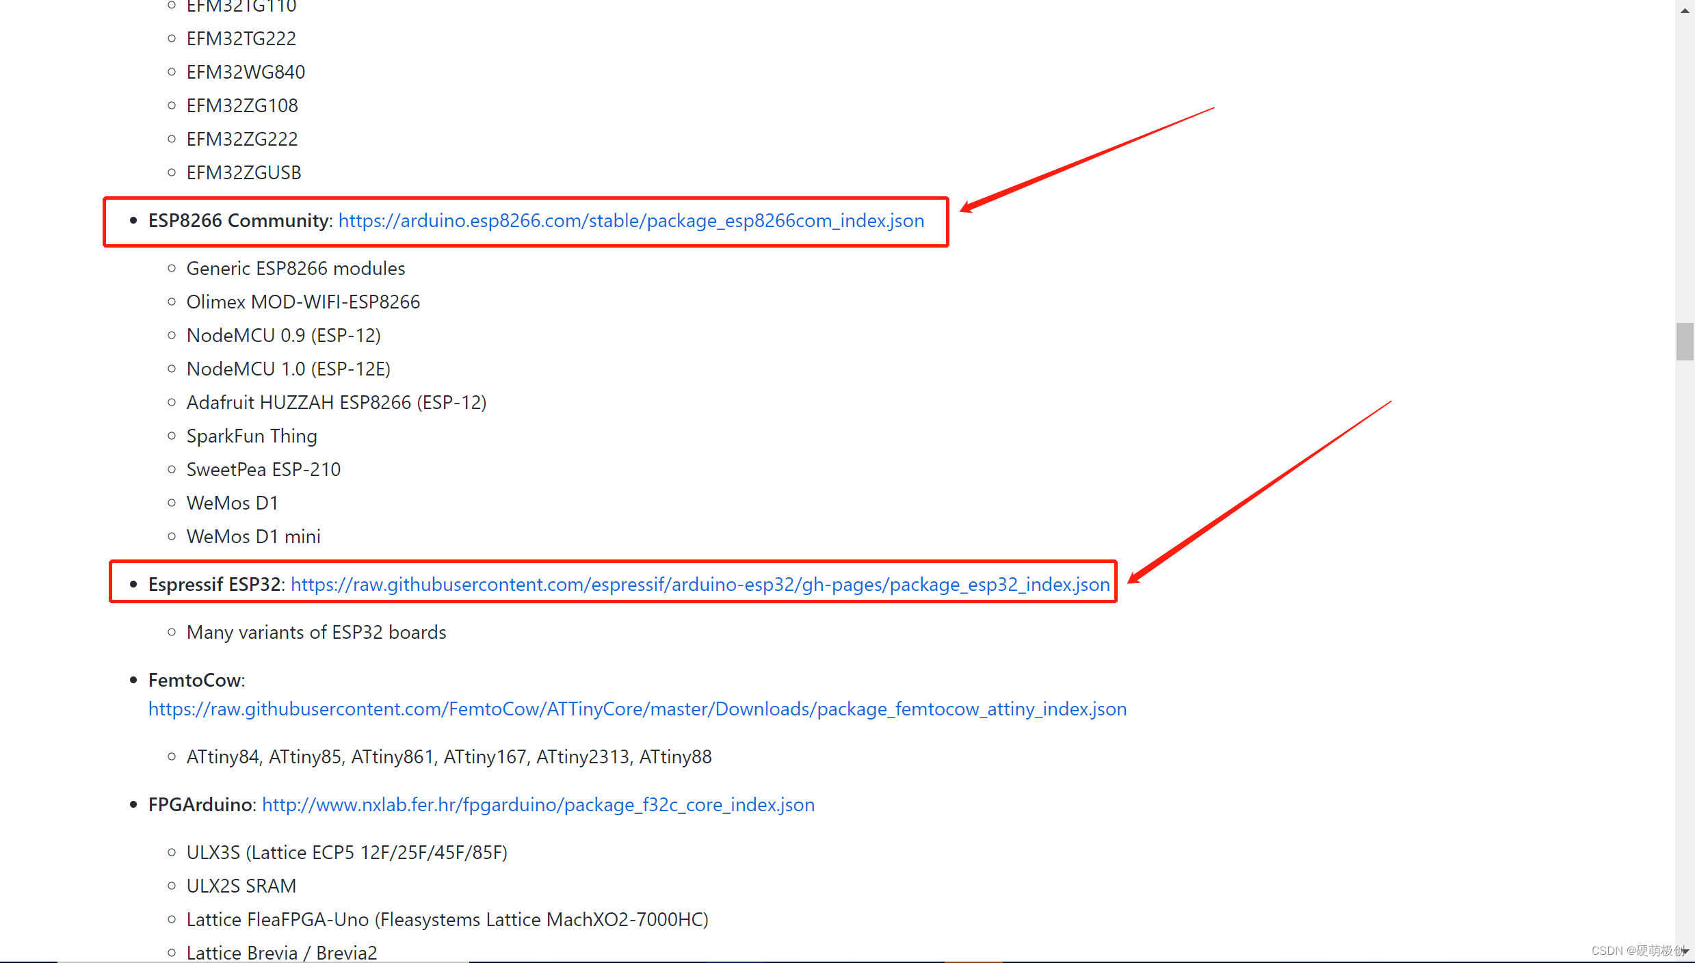
Task: Click the Generic ESP8266 modules entry
Action: tap(295, 269)
